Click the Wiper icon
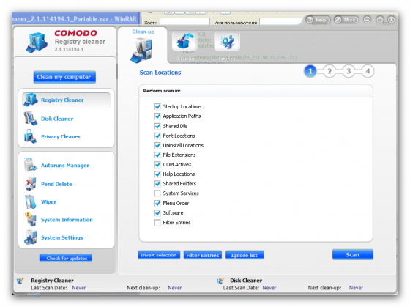Image resolution: width=410 pixels, height=307 pixels. tap(31, 201)
